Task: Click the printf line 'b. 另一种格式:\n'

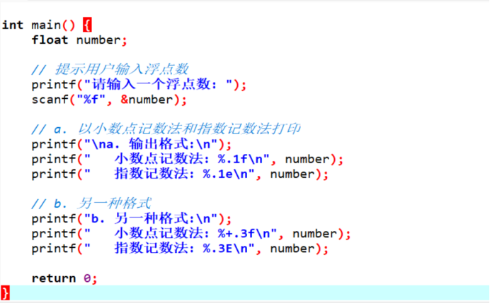Action: click(x=132, y=219)
